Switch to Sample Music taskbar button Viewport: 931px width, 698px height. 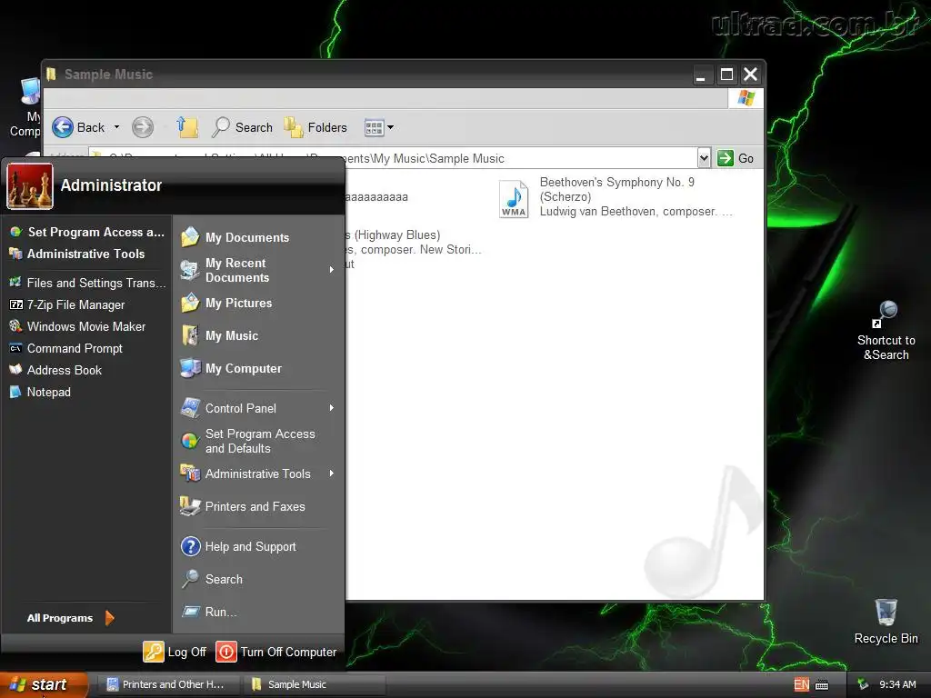pos(313,684)
